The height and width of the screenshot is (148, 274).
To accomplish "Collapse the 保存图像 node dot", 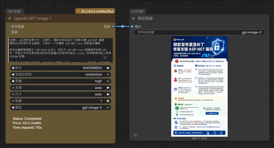I will (134, 18).
